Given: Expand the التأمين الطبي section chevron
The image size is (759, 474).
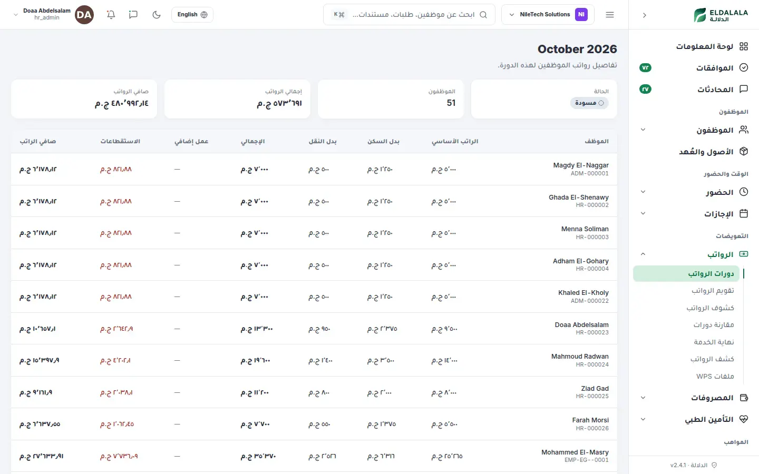Looking at the screenshot, I should click(x=643, y=419).
